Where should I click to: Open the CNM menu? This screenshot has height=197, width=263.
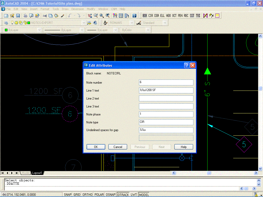tap(114, 9)
